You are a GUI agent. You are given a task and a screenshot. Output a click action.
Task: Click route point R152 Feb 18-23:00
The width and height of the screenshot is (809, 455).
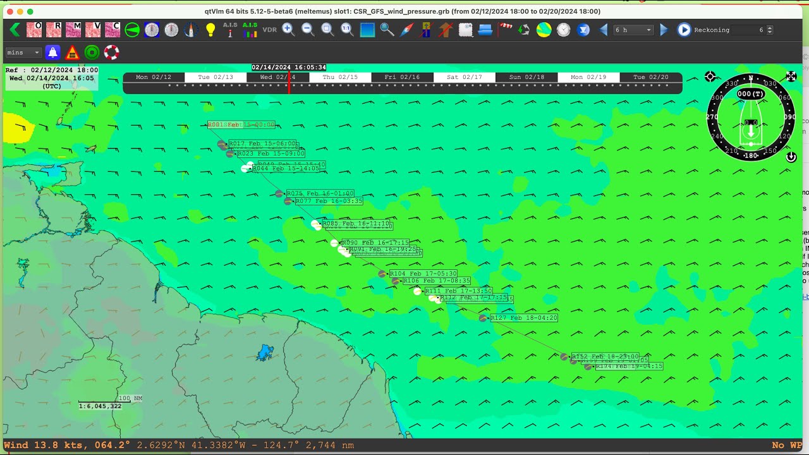[x=605, y=356]
